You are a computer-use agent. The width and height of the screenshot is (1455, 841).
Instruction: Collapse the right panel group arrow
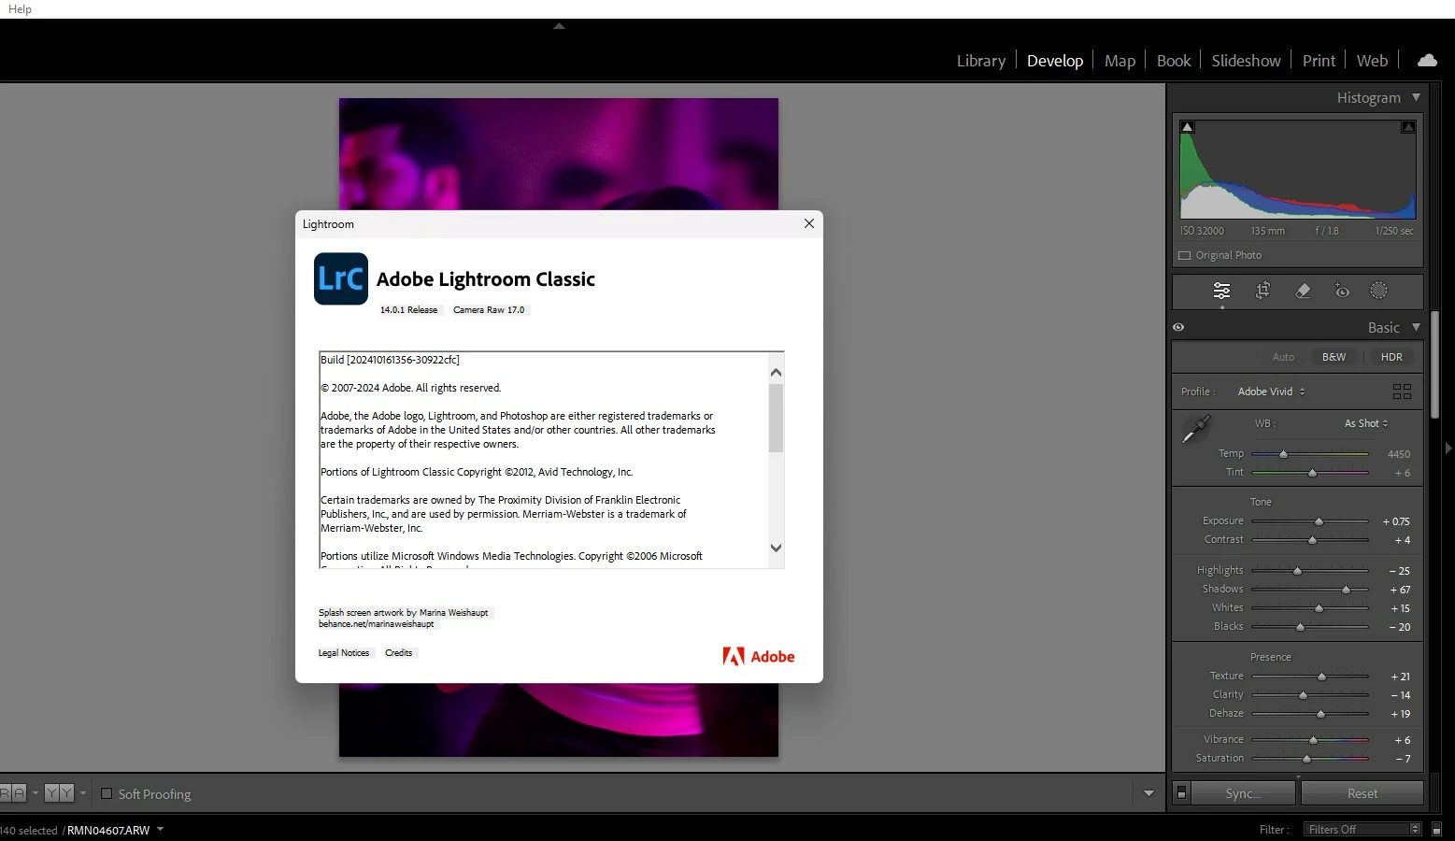(x=1448, y=449)
